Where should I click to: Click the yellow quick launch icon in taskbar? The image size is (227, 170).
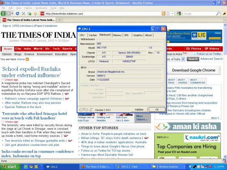point(36,167)
